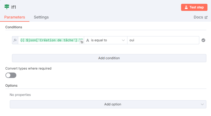Expand the Add option dropdown
211x116 pixels.
[108, 104]
